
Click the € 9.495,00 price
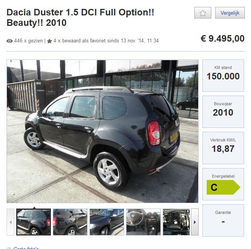(x=222, y=39)
